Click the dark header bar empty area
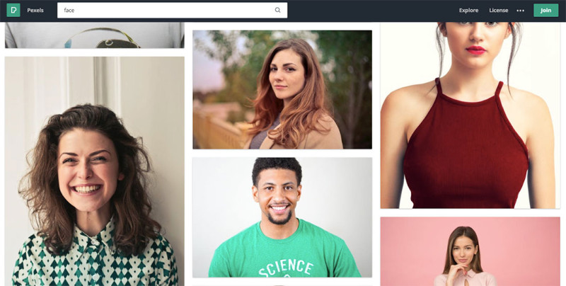The image size is (566, 286). click(x=372, y=10)
